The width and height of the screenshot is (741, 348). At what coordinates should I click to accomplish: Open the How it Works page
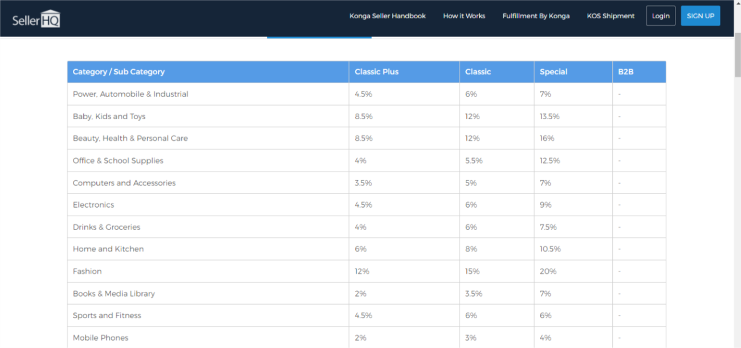click(x=464, y=16)
